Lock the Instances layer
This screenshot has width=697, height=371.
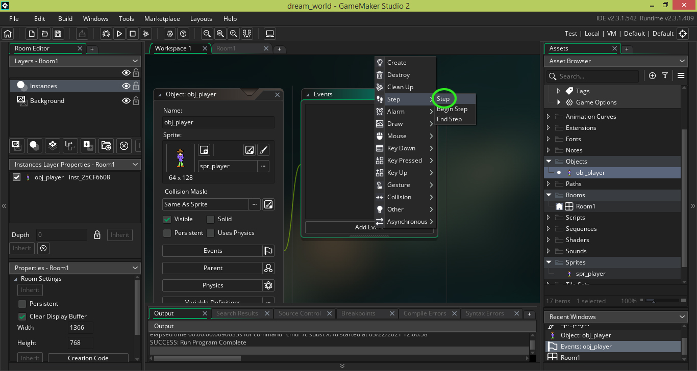tap(136, 86)
